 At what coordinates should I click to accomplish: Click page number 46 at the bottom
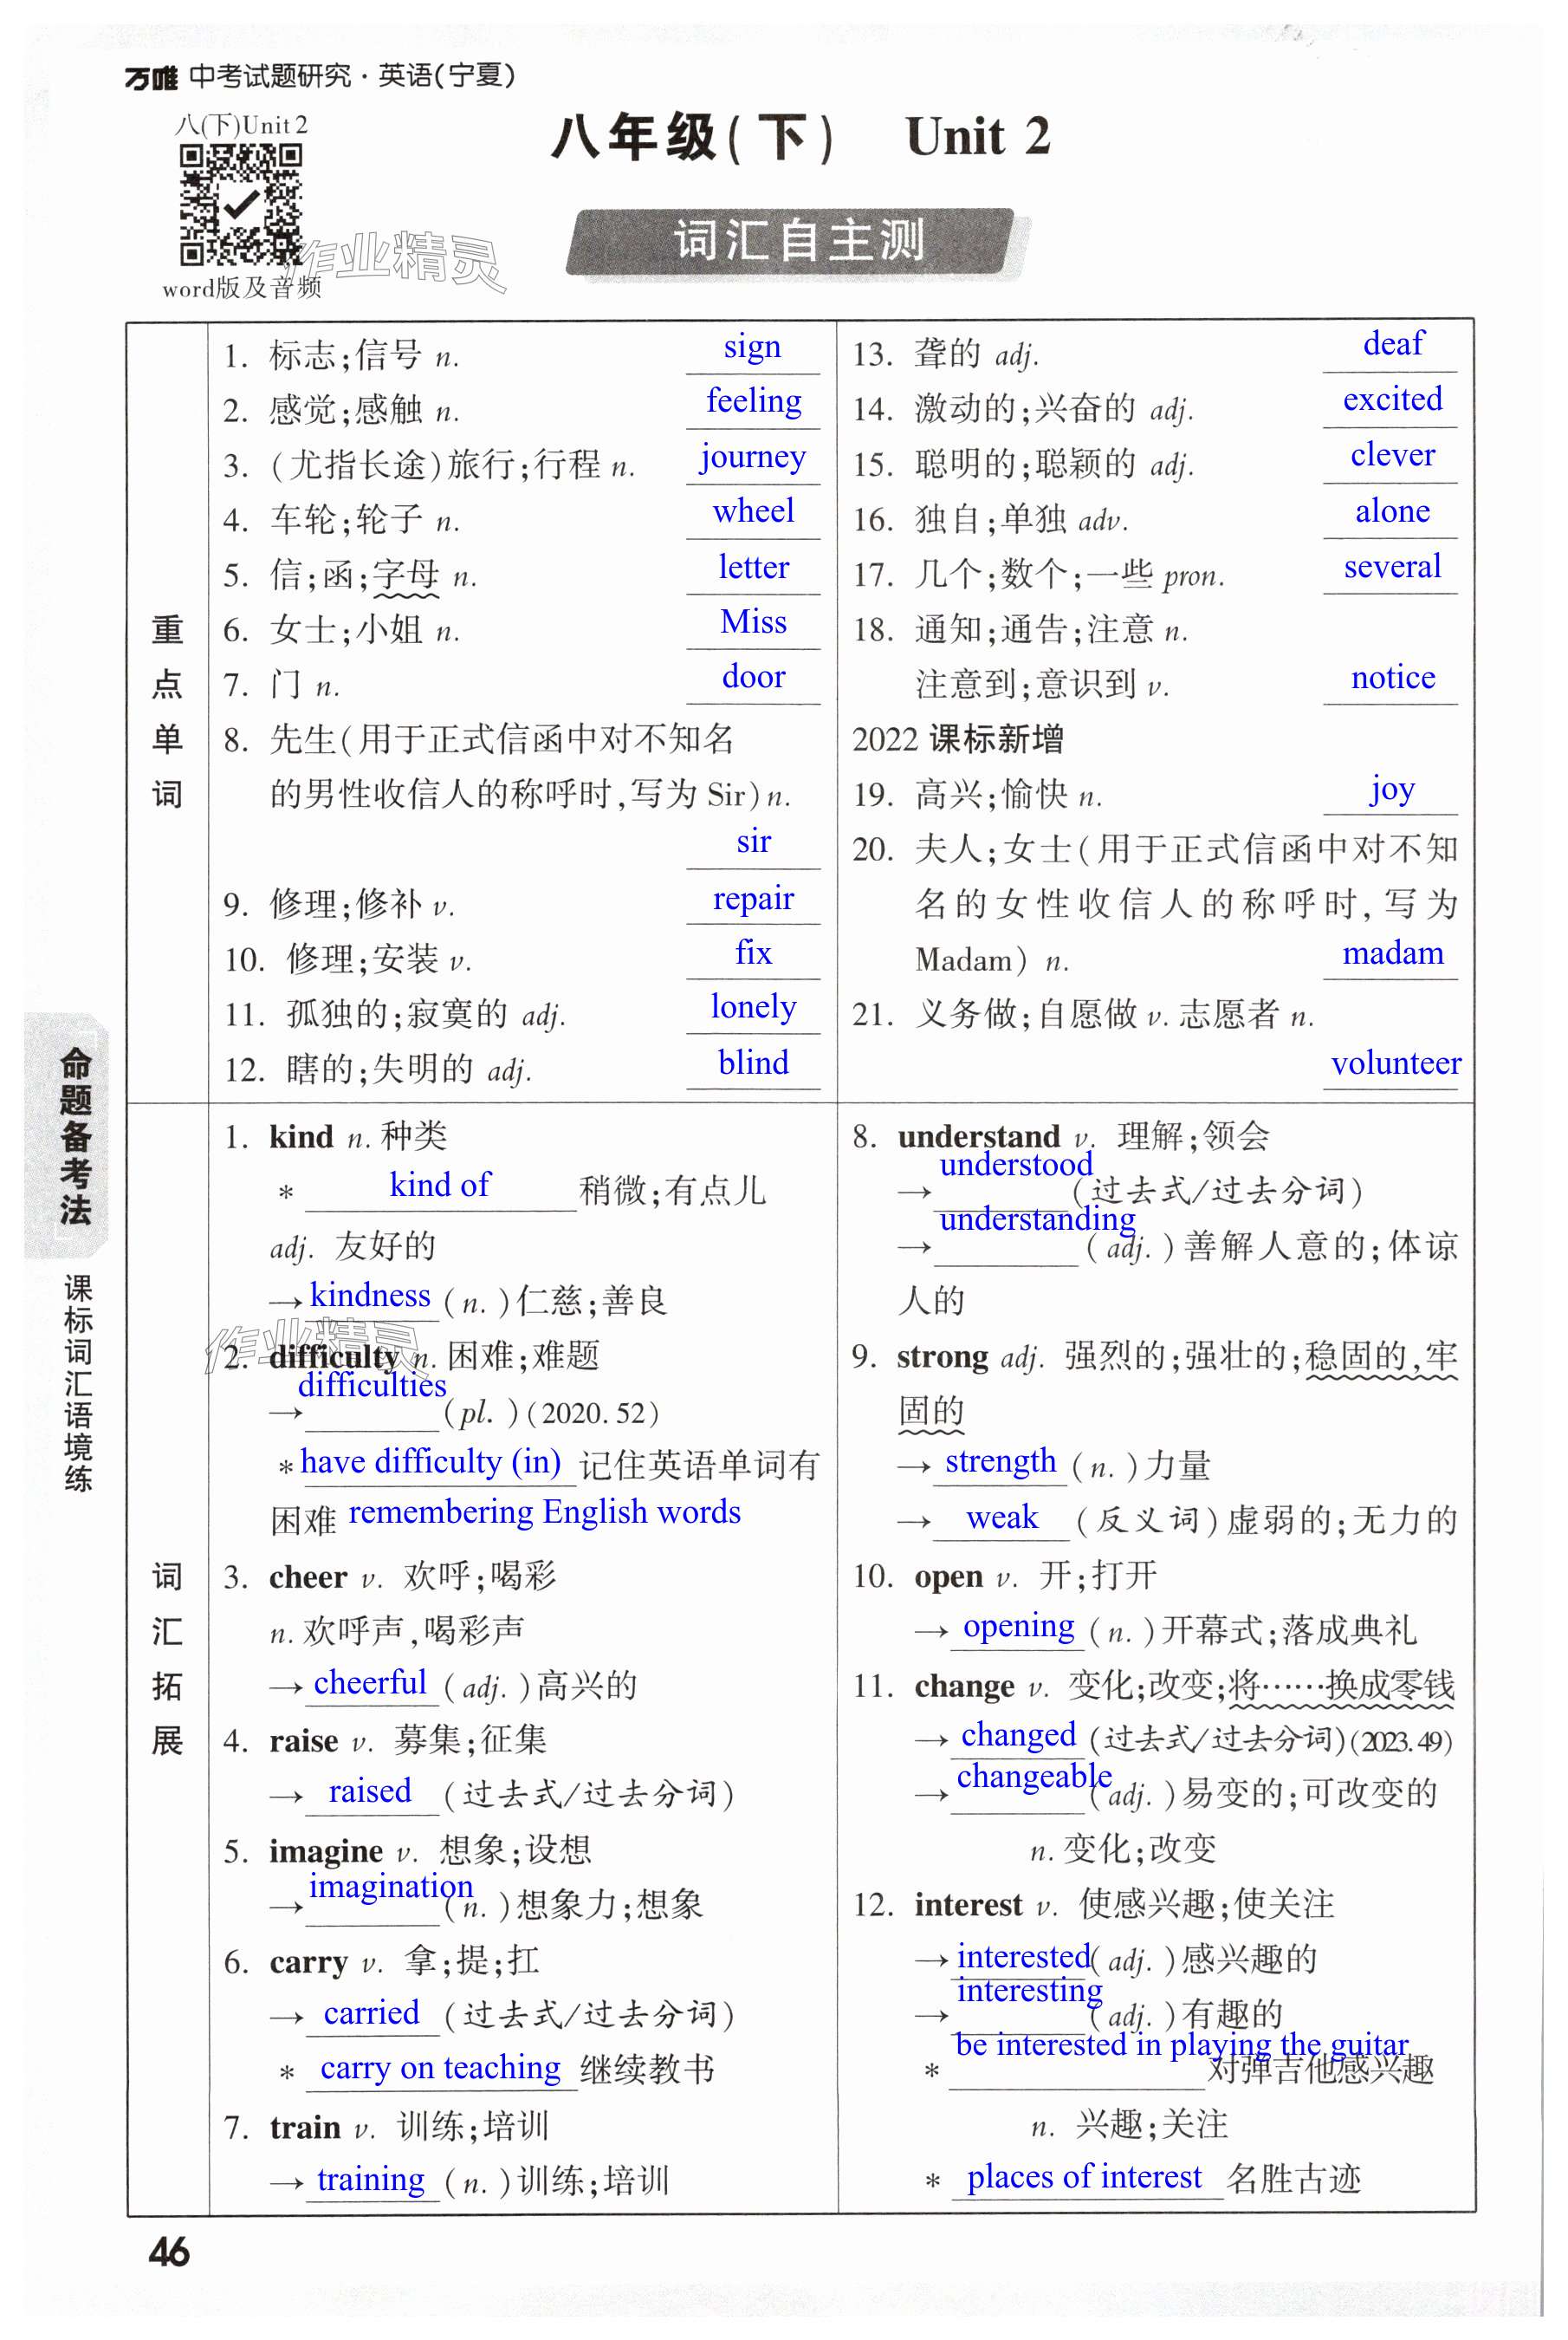(169, 2252)
